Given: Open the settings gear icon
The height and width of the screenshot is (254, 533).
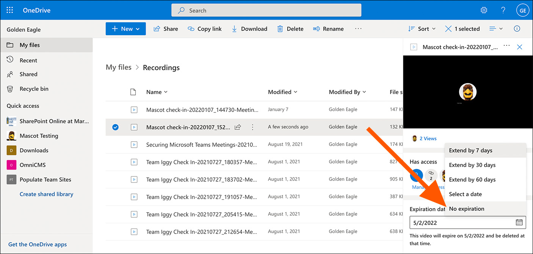Looking at the screenshot, I should point(484,10).
